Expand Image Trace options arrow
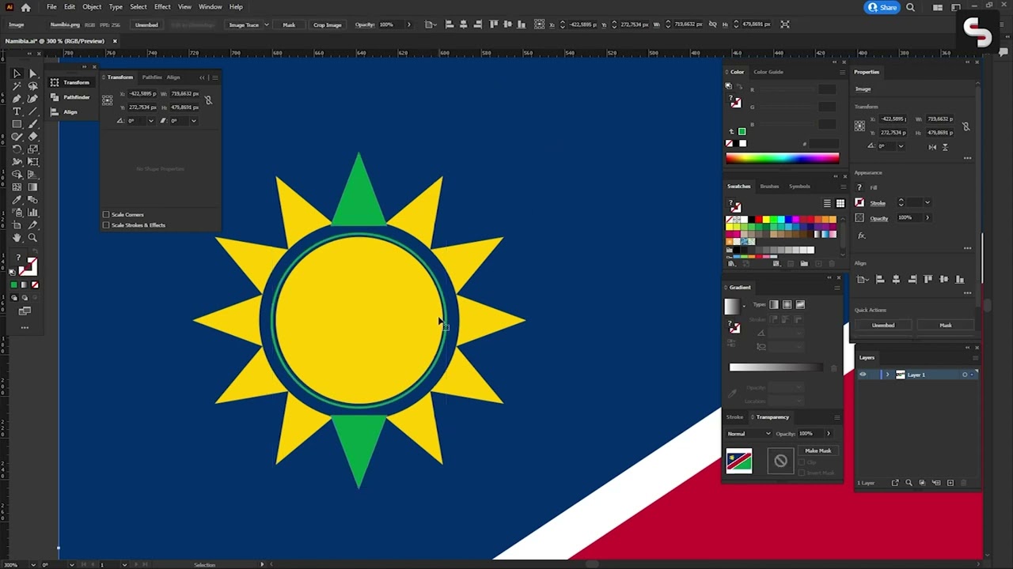This screenshot has height=569, width=1013. [267, 24]
